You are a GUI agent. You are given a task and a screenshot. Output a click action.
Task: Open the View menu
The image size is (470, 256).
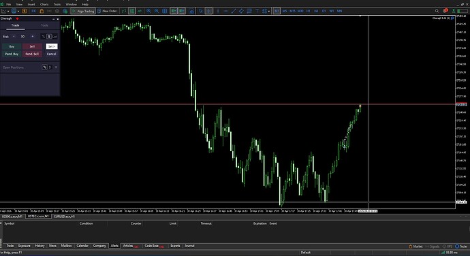coord(19,4)
